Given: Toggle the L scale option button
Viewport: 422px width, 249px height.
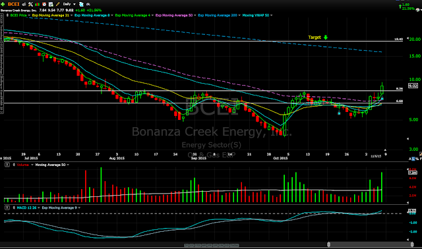Looking at the screenshot, I should 413,159.
